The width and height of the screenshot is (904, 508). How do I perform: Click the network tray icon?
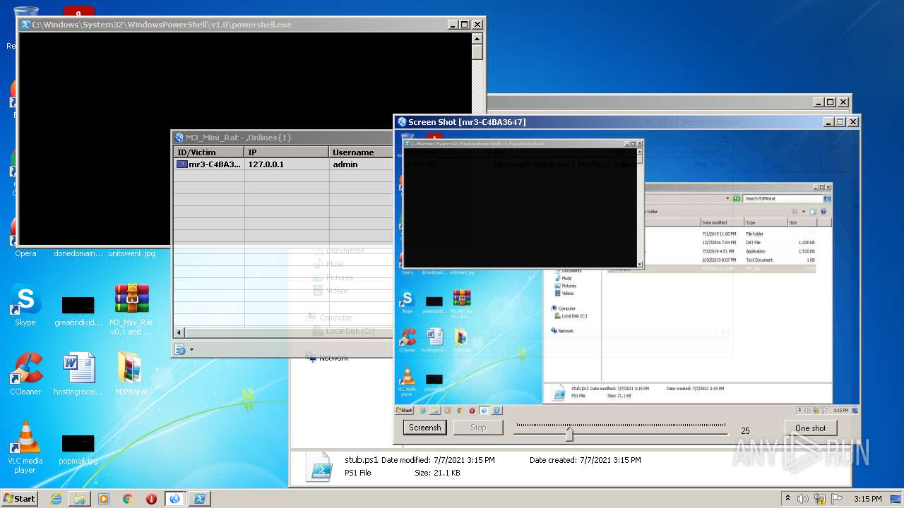tap(821, 499)
